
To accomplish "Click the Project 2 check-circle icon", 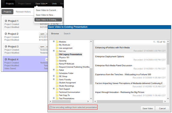I will [6, 34].
